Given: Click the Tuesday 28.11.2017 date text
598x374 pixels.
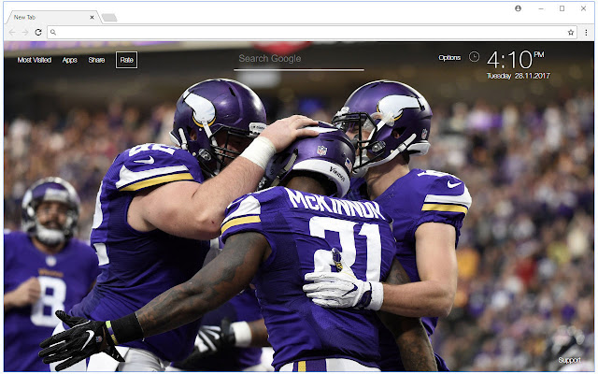Looking at the screenshot, I should pos(519,76).
